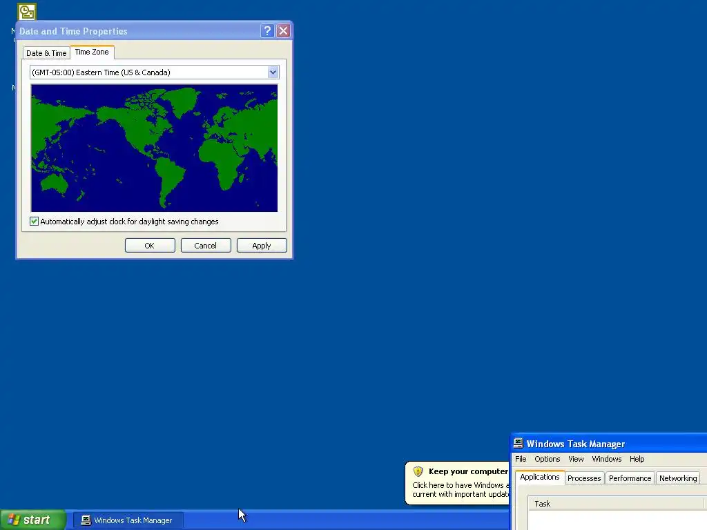
Task: Open the View menu in Task Manager
Action: (576, 459)
